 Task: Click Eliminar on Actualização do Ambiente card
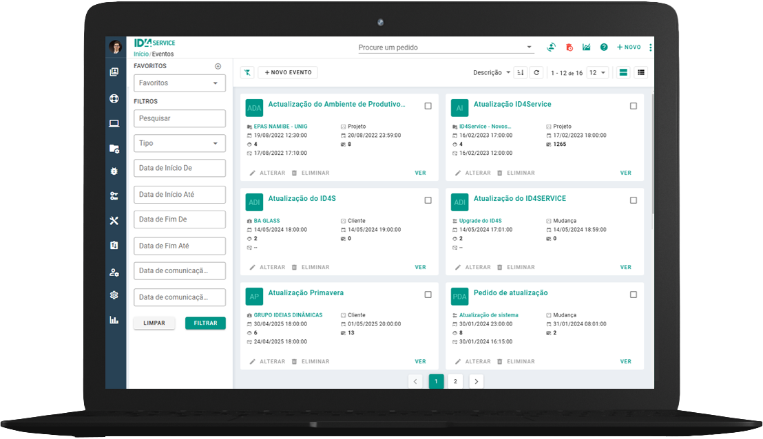(x=311, y=173)
